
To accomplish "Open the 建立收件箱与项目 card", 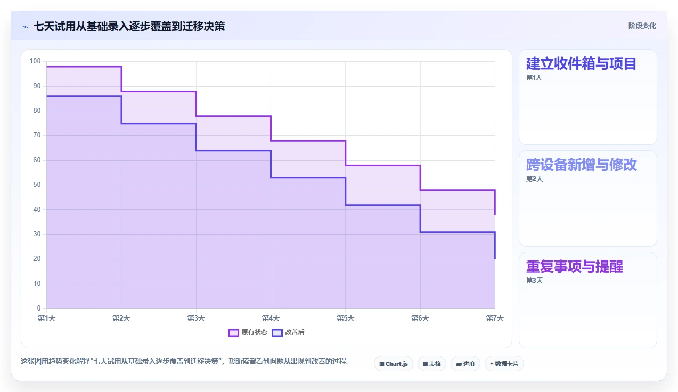I will tap(587, 97).
